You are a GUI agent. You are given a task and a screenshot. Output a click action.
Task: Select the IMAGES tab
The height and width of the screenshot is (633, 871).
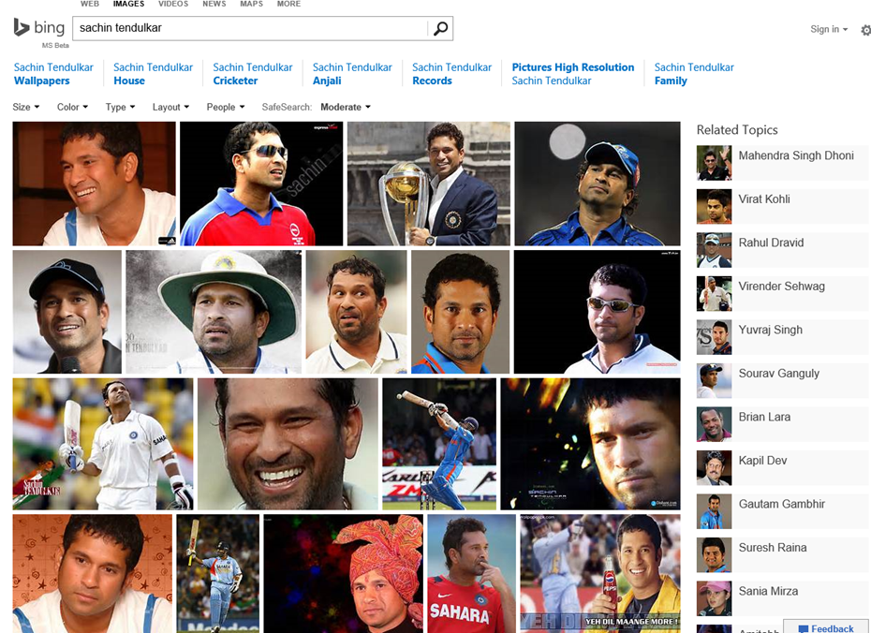pyautogui.click(x=129, y=4)
